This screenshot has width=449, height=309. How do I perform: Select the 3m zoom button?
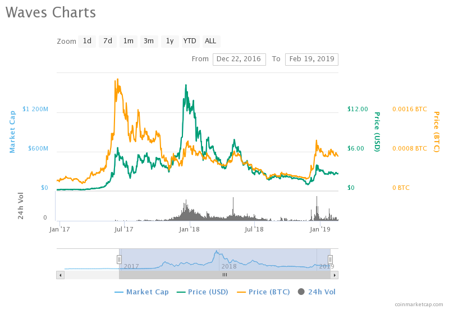[149, 41]
